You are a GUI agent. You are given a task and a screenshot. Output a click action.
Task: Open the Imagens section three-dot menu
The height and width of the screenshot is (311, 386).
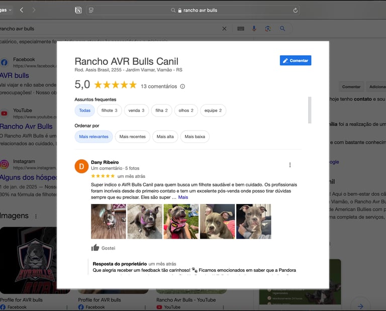point(36,216)
